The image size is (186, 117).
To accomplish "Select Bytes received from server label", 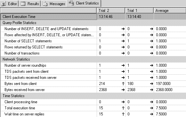I will [25, 90].
